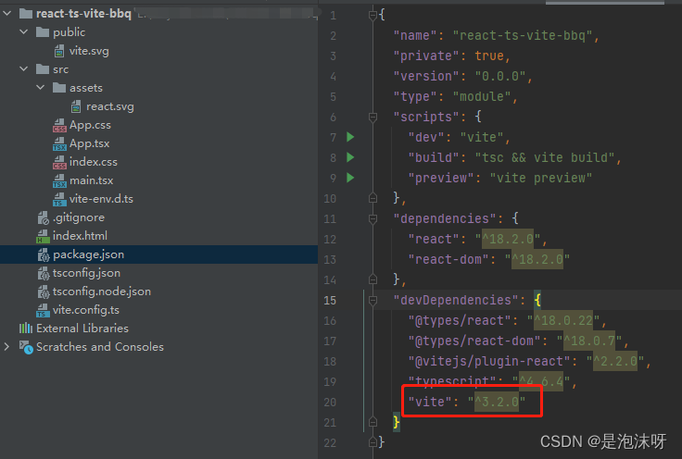Click the index.css file icon
682x459 pixels.
point(59,163)
